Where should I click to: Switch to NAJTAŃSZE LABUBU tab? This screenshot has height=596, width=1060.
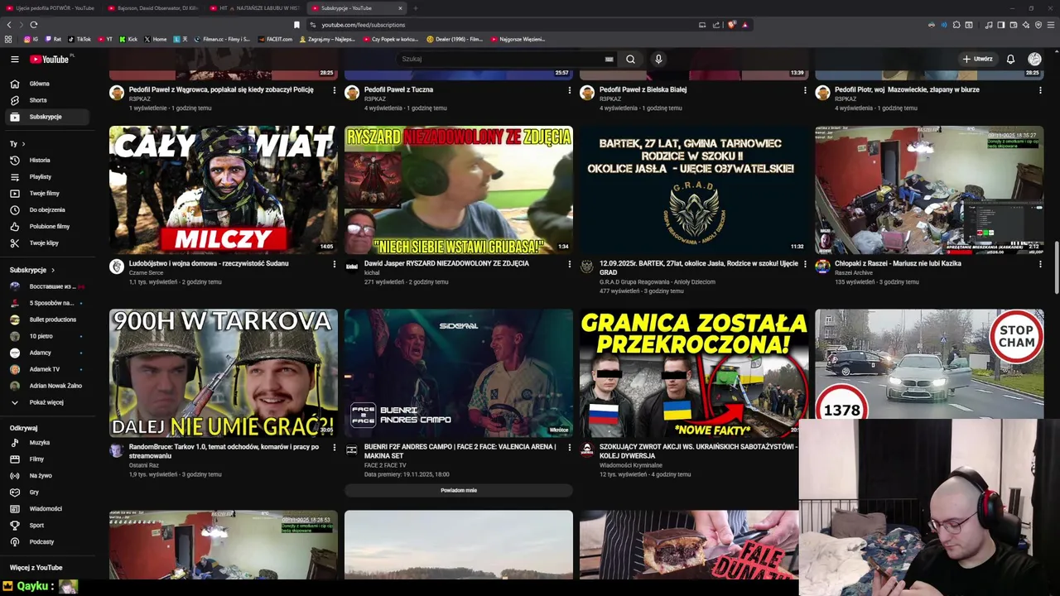[x=255, y=8]
